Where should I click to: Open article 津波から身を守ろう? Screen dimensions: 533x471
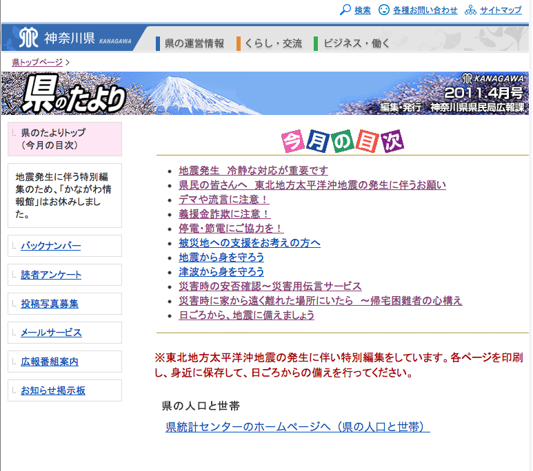point(221,272)
